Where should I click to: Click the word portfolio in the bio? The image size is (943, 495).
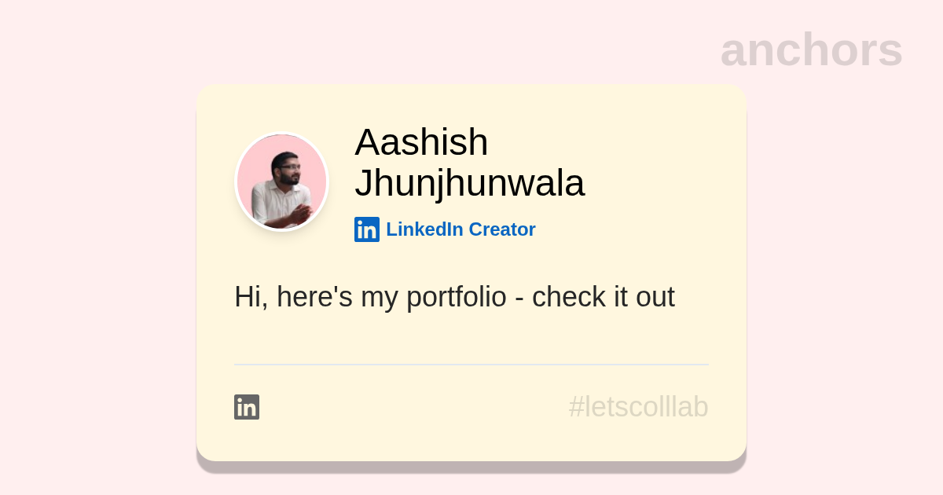456,297
